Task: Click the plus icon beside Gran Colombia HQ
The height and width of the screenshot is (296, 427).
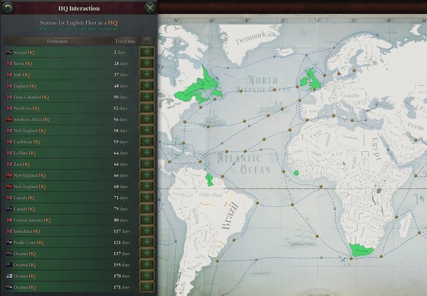Action: pyautogui.click(x=146, y=97)
